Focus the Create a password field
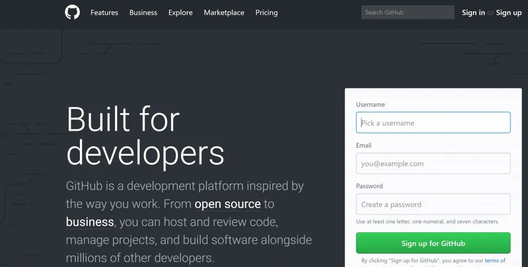The image size is (528, 267). click(x=433, y=204)
